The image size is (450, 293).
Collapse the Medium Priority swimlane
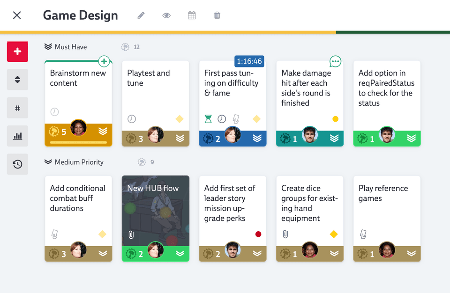pyautogui.click(x=48, y=162)
